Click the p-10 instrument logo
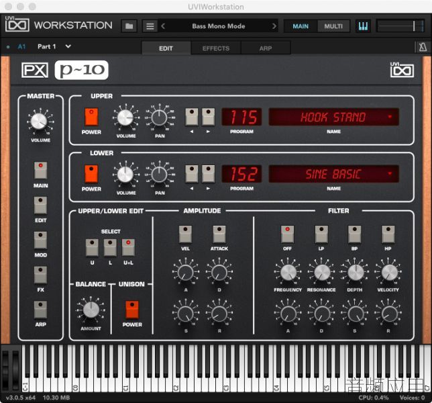 point(82,70)
